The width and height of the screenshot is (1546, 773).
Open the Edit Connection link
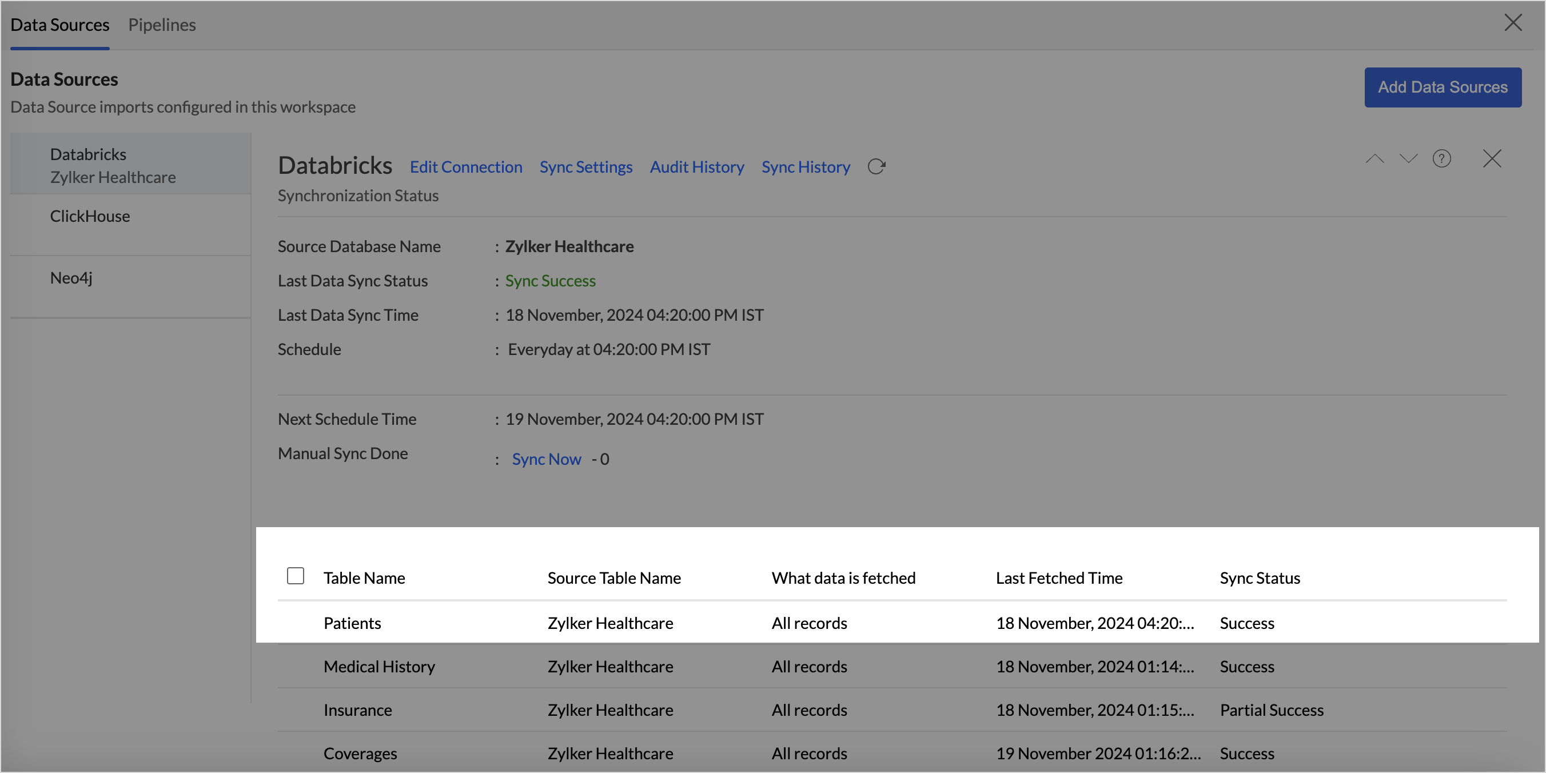click(x=466, y=167)
